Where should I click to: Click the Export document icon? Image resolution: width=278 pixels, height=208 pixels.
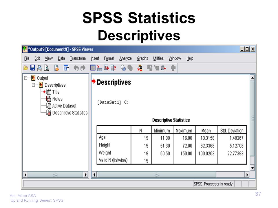(56, 68)
